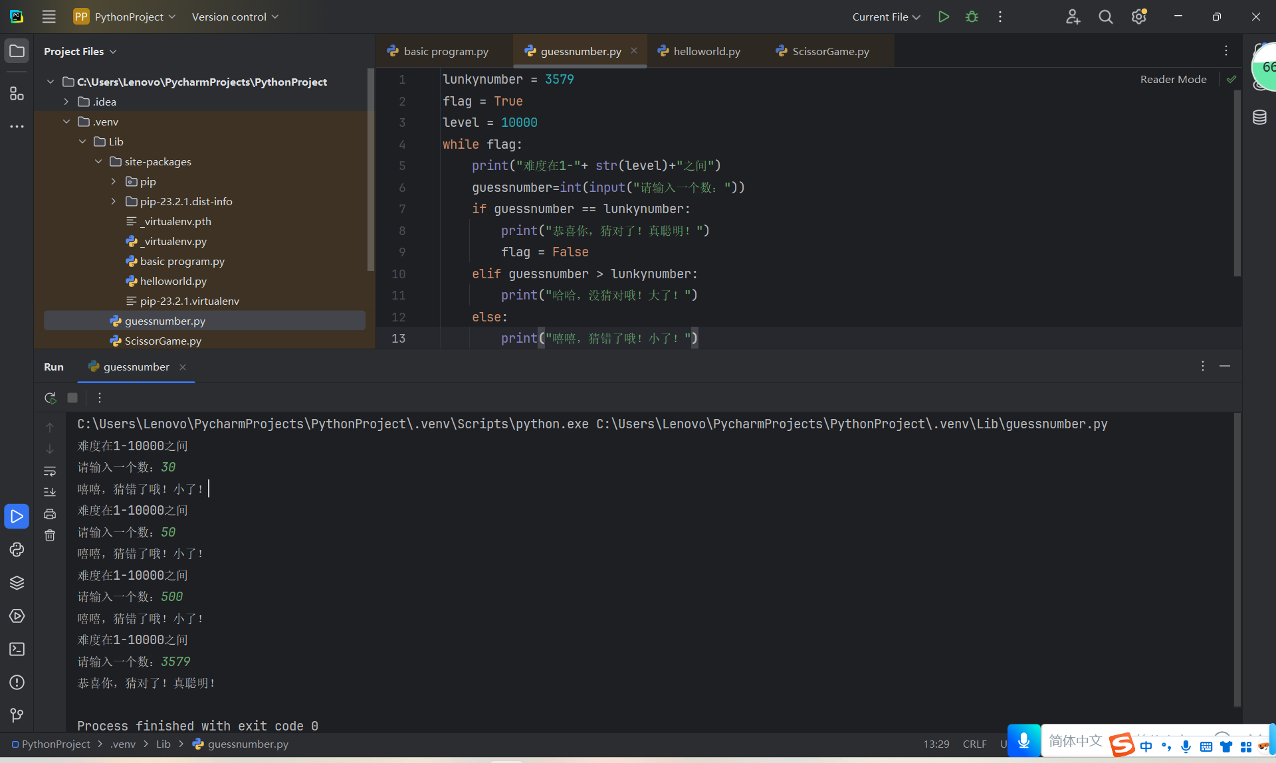Expand the .idea folder

pos(66,102)
